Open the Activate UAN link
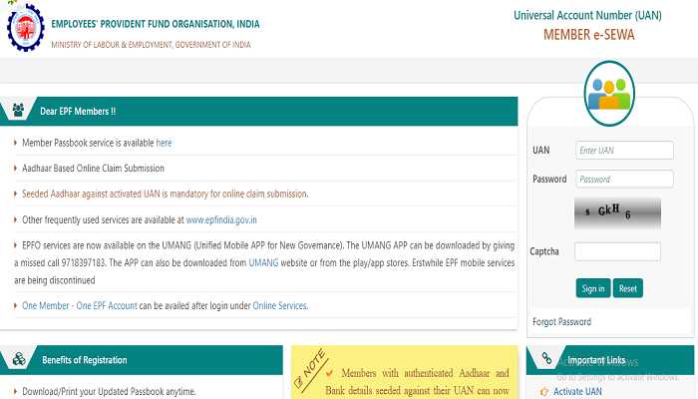Image resolution: width=698 pixels, height=399 pixels. pyautogui.click(x=578, y=392)
